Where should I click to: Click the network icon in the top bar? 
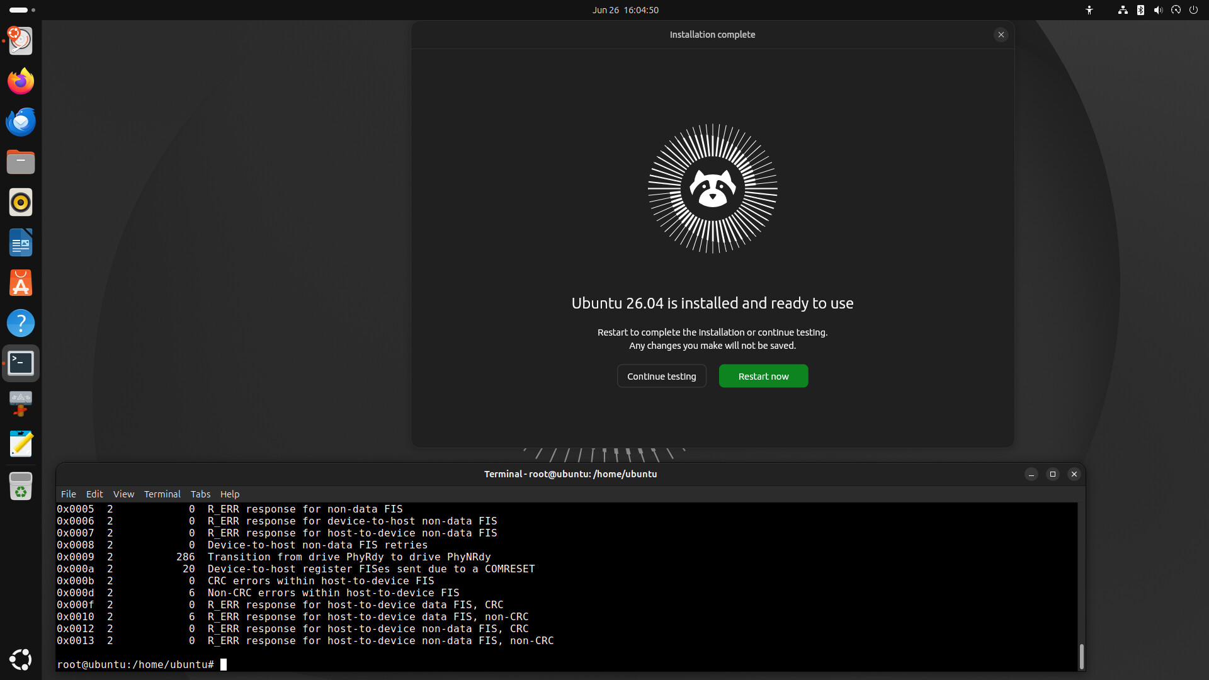click(1123, 10)
